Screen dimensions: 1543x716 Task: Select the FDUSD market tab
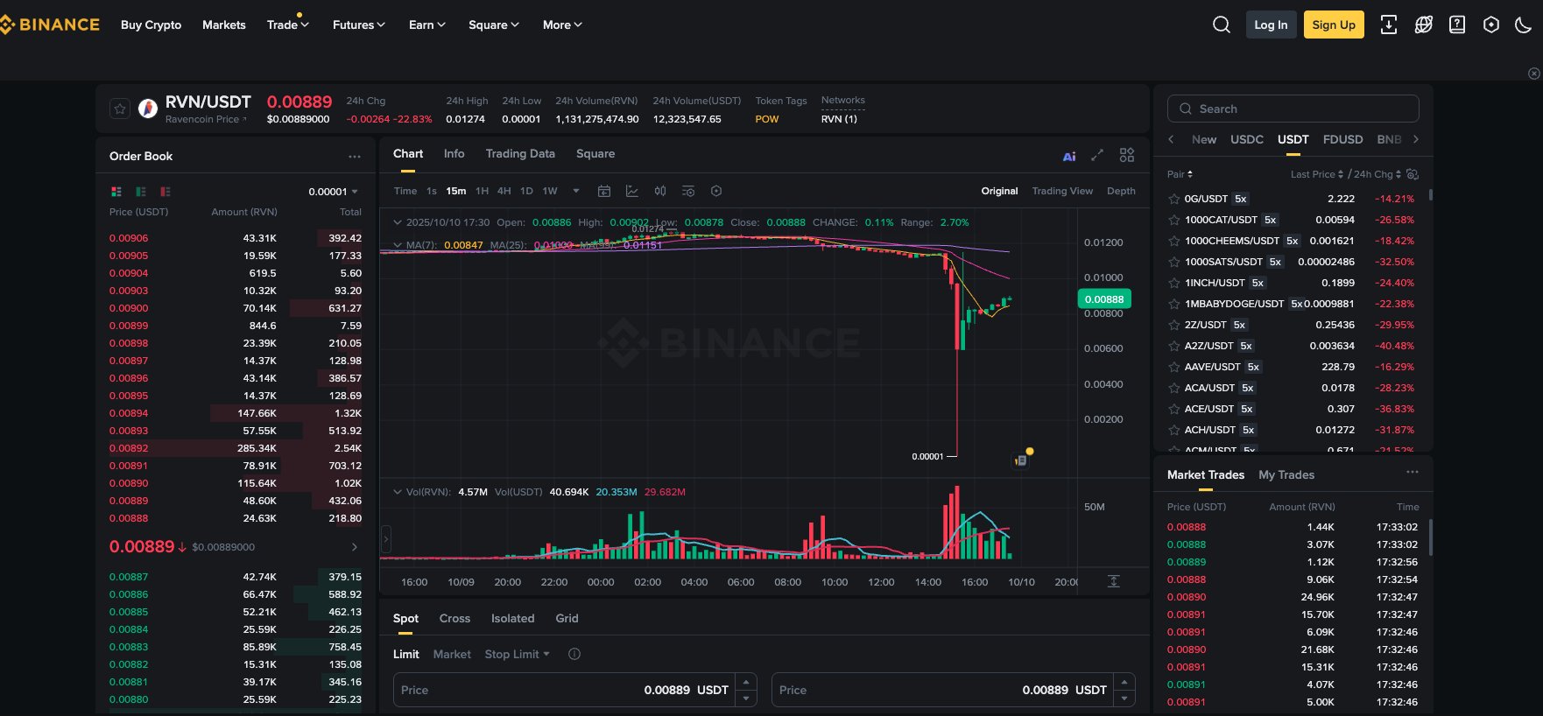click(x=1342, y=139)
